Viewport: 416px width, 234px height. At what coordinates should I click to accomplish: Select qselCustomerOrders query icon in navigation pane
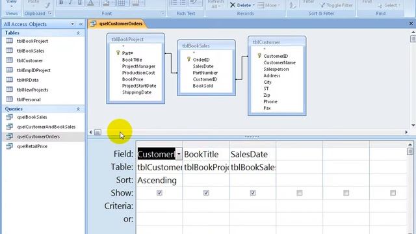[9, 136]
